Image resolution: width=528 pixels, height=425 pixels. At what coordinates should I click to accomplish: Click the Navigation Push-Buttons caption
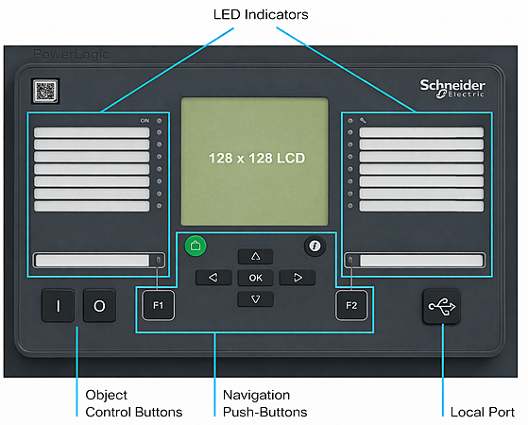(x=265, y=403)
